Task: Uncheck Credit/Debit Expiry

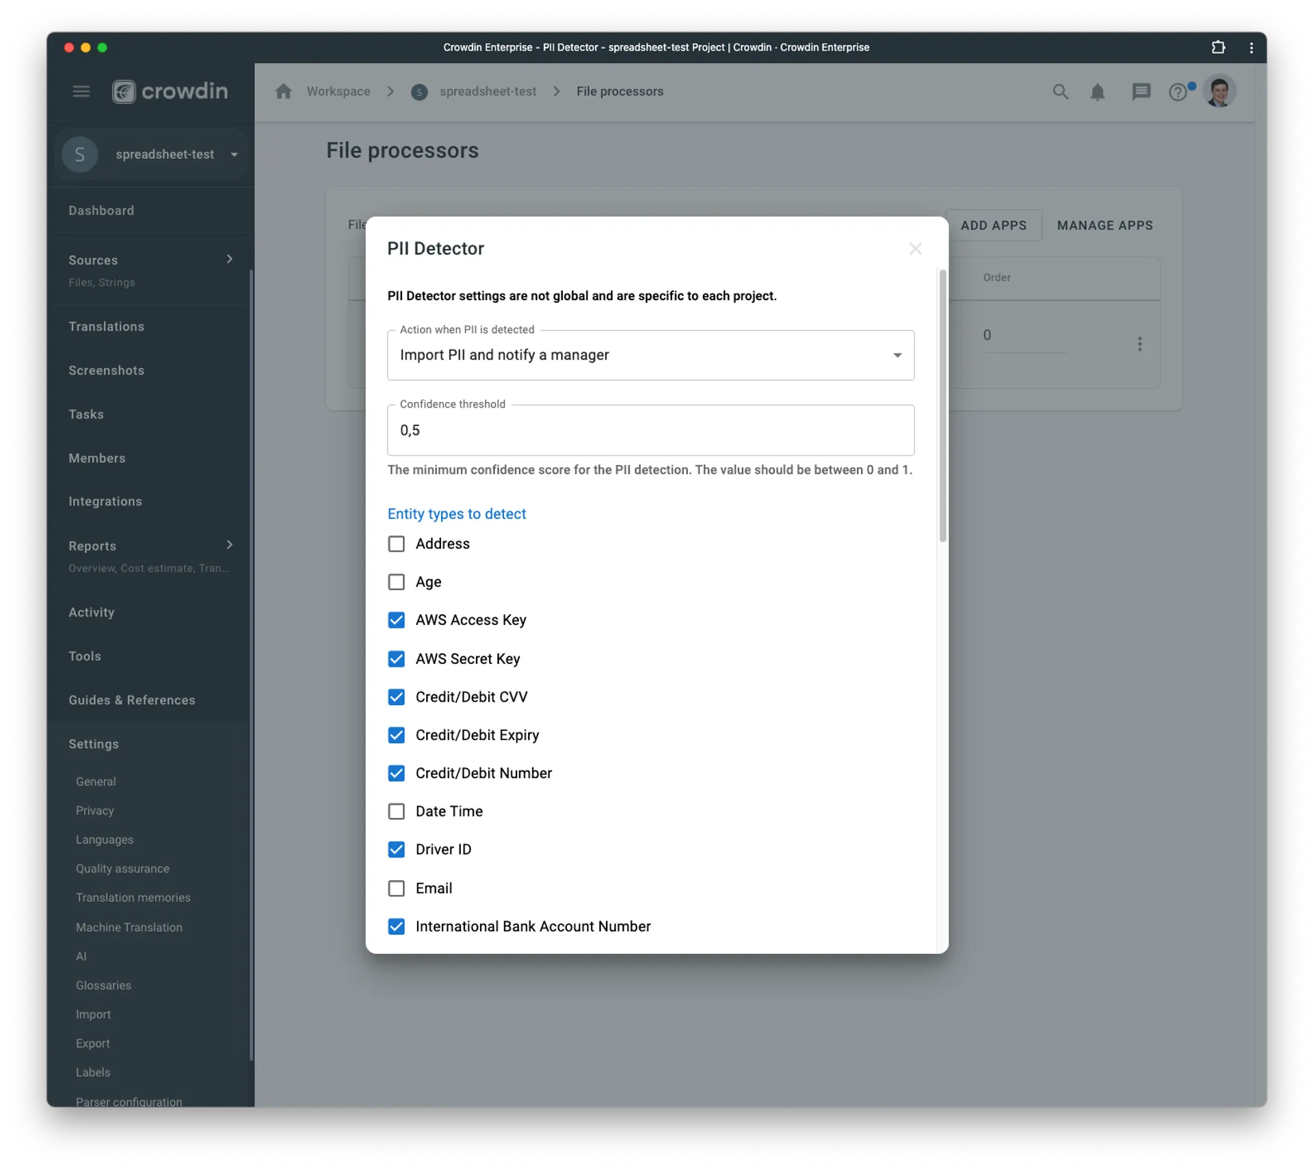Action: click(x=396, y=735)
